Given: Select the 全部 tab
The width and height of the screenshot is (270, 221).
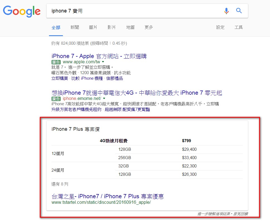Looking at the screenshot, I should click(x=56, y=27).
